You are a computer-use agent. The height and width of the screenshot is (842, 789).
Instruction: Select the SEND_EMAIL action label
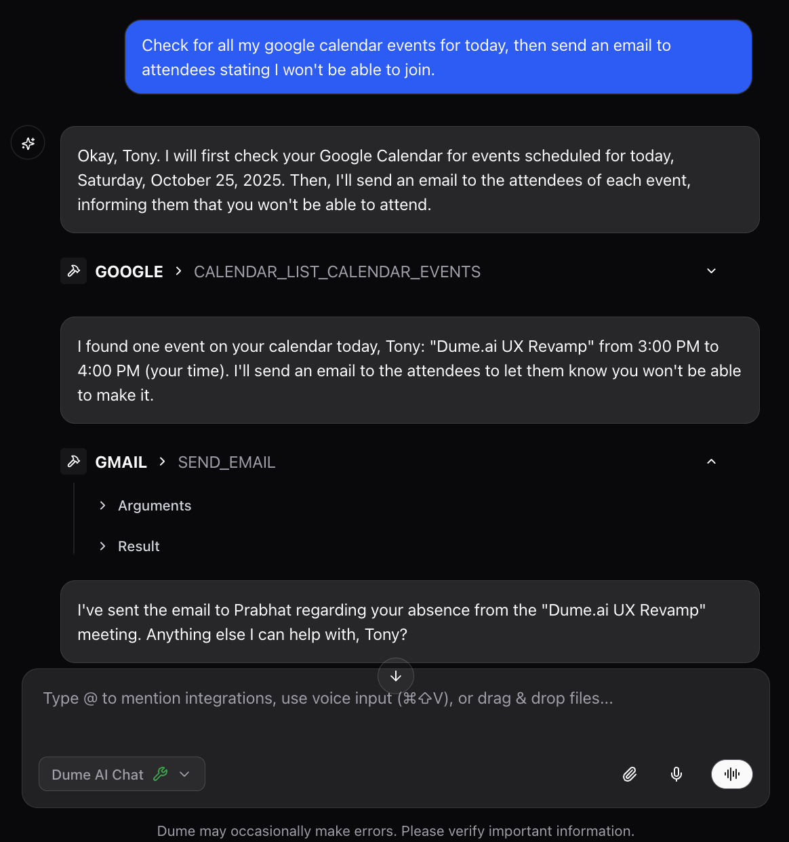coord(226,462)
